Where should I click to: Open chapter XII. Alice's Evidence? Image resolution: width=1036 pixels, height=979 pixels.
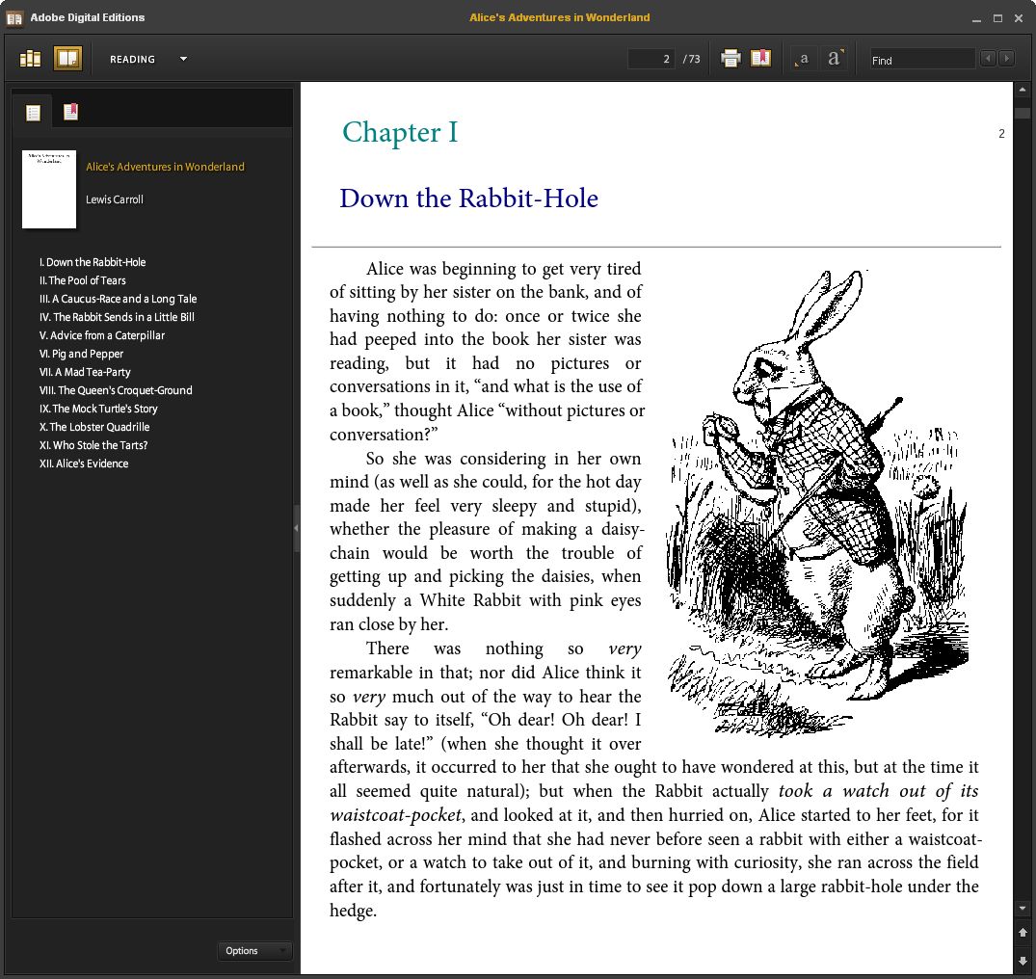(84, 463)
